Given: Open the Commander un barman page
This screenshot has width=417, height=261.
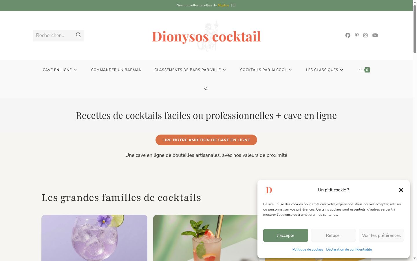Looking at the screenshot, I should (x=116, y=70).
